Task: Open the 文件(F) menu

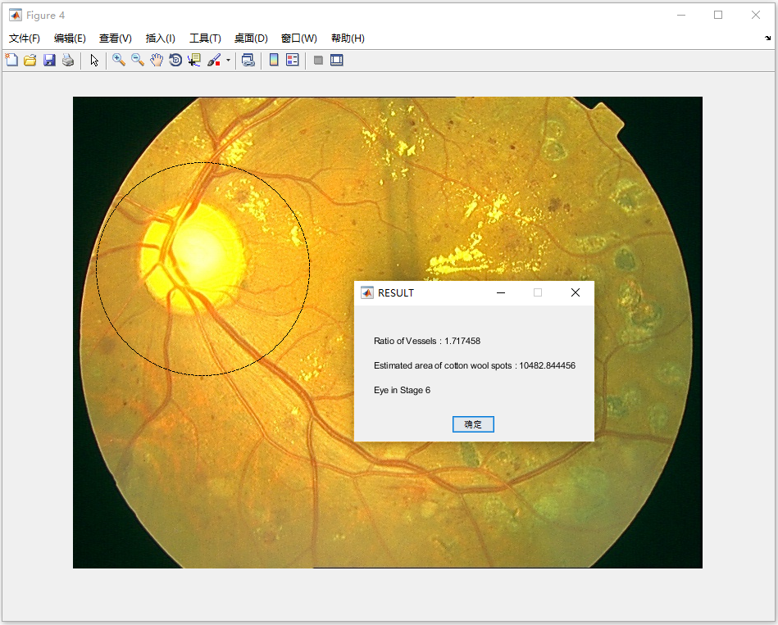Action: tap(25, 38)
